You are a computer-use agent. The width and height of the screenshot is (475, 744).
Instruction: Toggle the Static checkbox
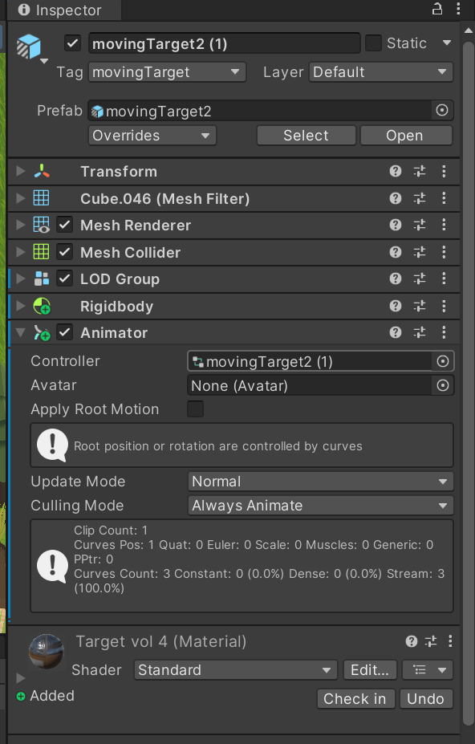[x=373, y=43]
